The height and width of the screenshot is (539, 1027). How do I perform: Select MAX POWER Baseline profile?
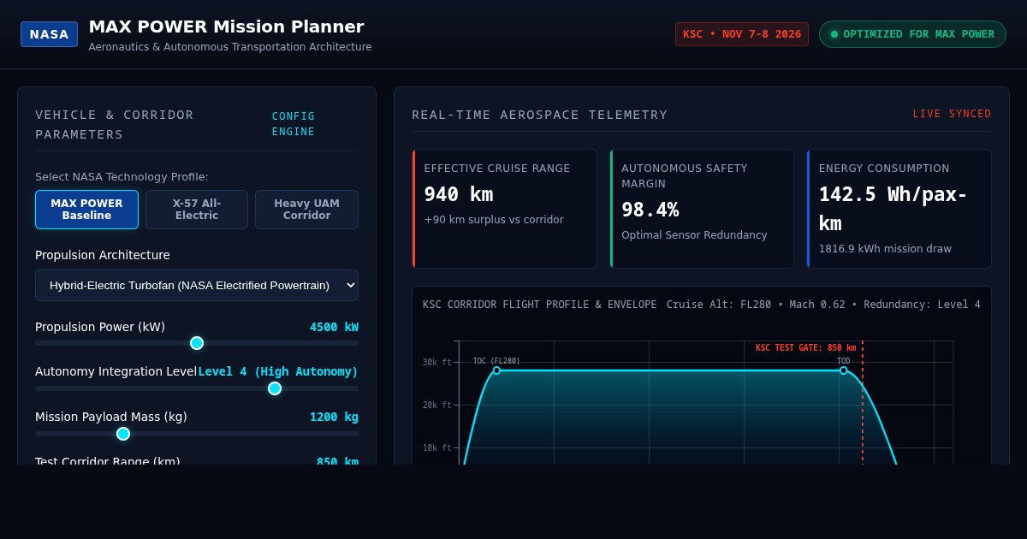(86, 210)
